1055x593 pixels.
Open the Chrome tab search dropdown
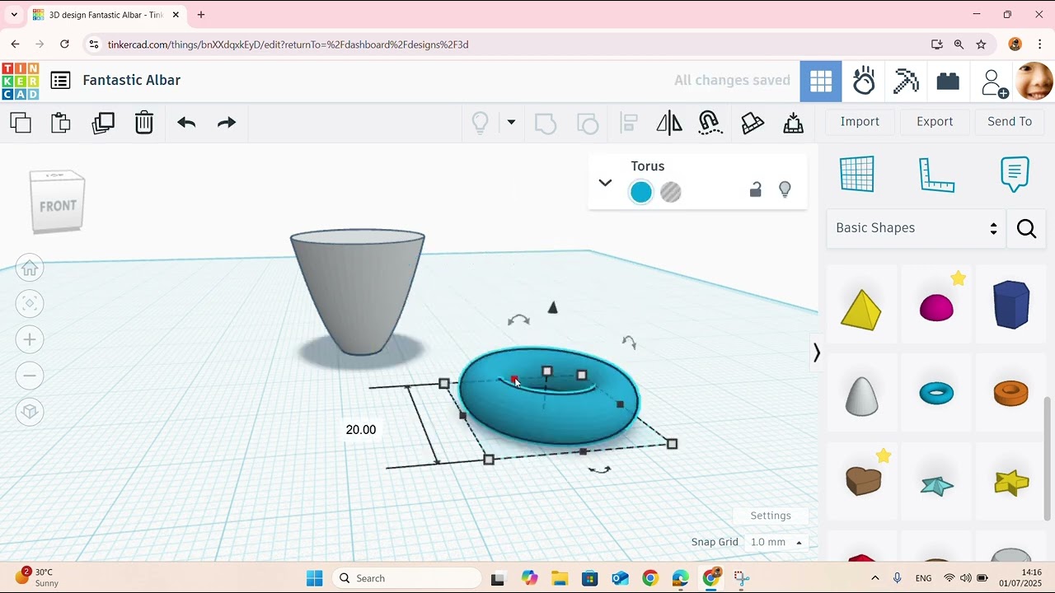14,15
